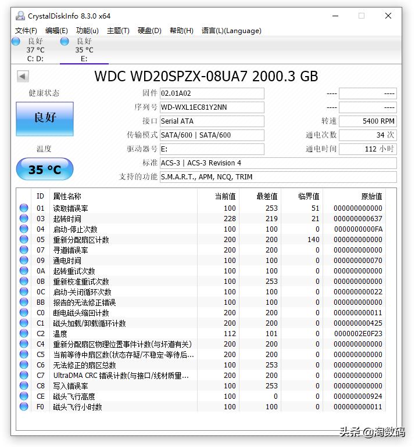This screenshot has height=447, width=415.
Task: Click the status orb for 起转时间 row
Action: [24, 218]
